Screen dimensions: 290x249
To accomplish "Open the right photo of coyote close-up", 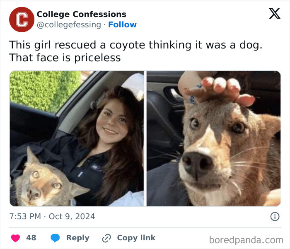I will click(x=214, y=138).
